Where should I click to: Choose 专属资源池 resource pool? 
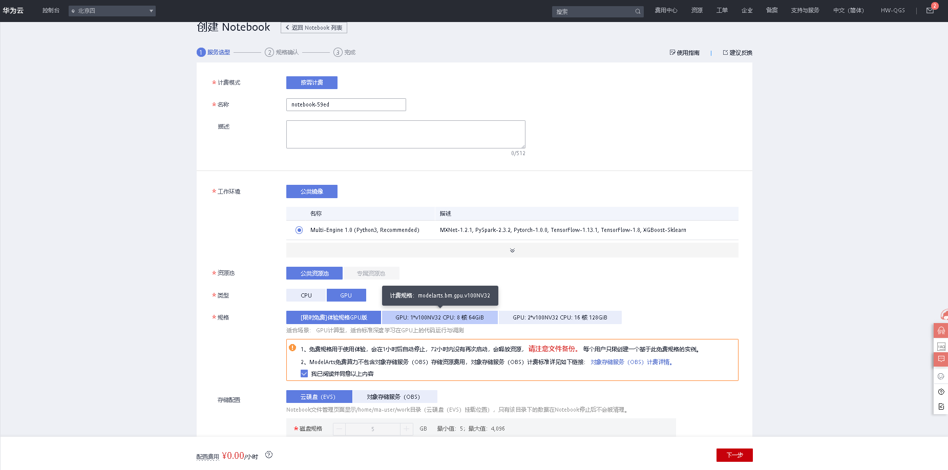[x=371, y=273]
